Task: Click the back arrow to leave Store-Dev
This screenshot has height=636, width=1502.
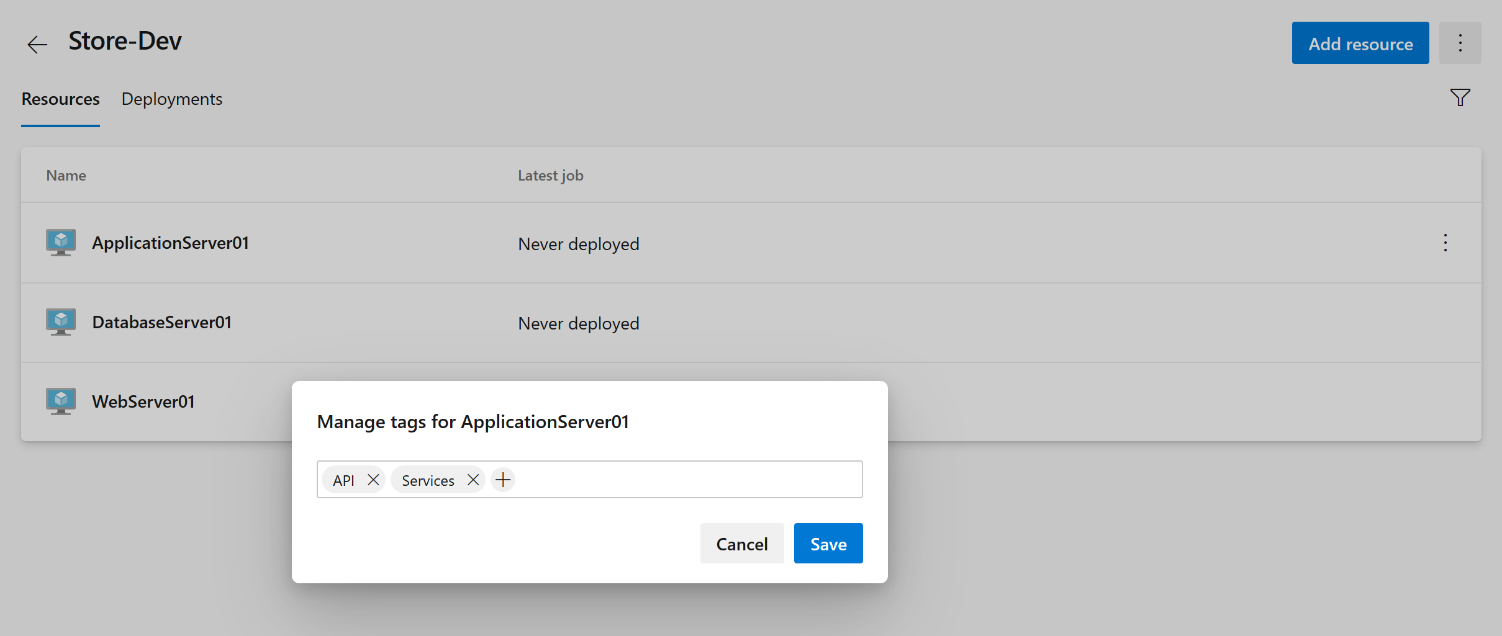Action: pyautogui.click(x=37, y=43)
